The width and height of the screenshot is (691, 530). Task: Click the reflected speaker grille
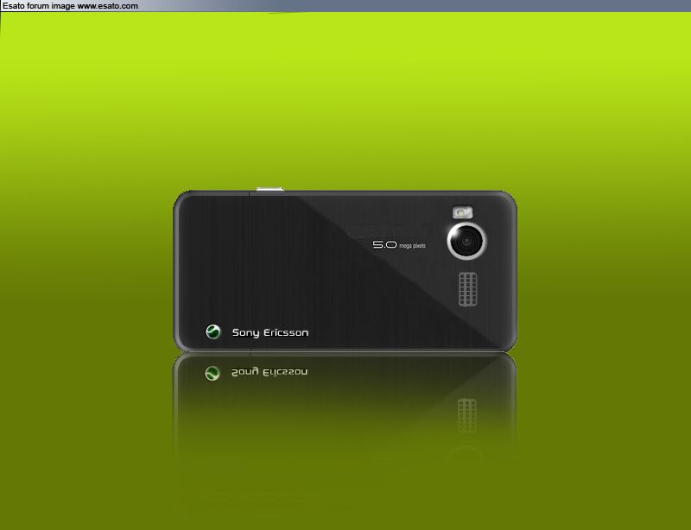(467, 415)
